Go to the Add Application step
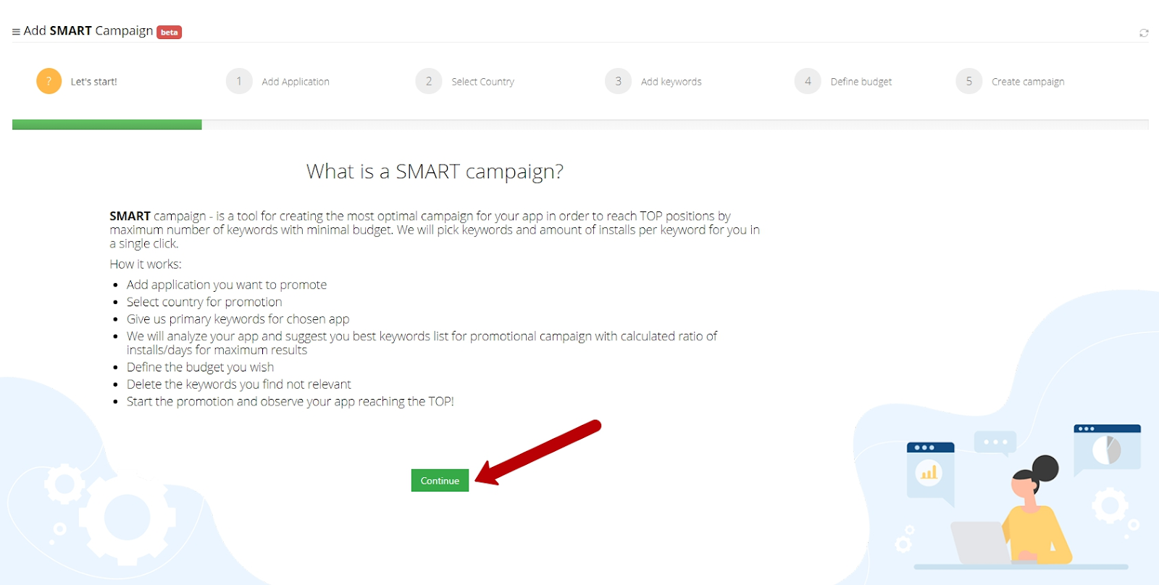This screenshot has width=1159, height=585. coord(296,82)
